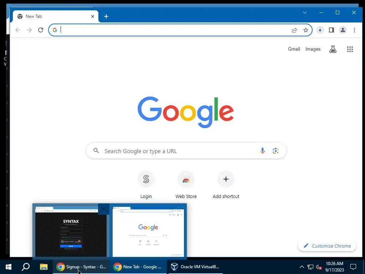Click the magnifier icon in search box
The image size is (365, 274).
click(96, 151)
